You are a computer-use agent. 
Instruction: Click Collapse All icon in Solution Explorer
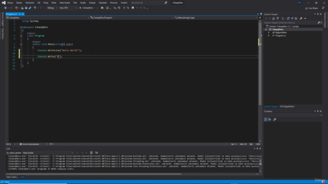292,18
